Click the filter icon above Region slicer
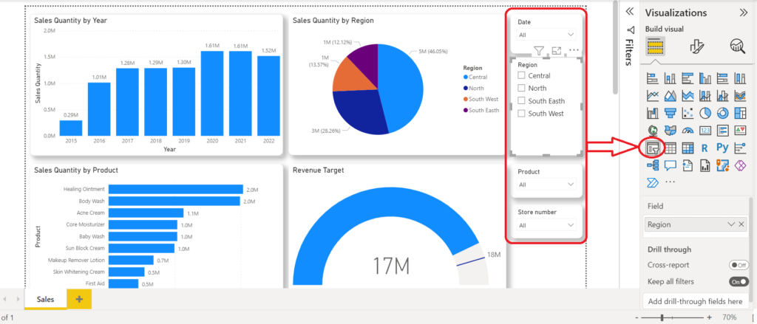757x324 pixels. (539, 51)
